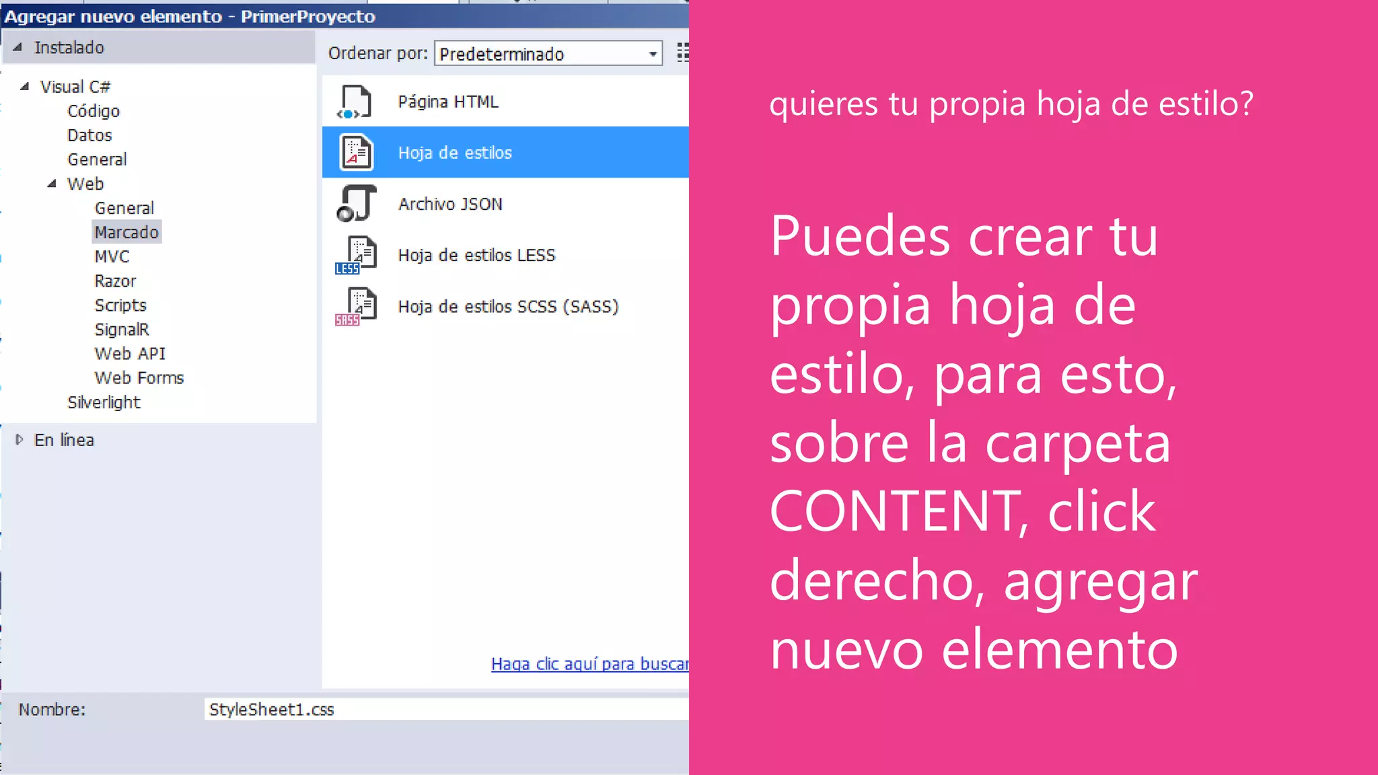Select the Marcado category
Viewport: 1378px width, 775px height.
coord(126,232)
